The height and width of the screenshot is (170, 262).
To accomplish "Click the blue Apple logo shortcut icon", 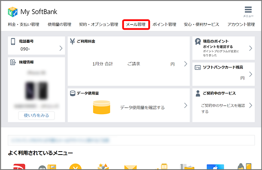I will tap(215, 167).
